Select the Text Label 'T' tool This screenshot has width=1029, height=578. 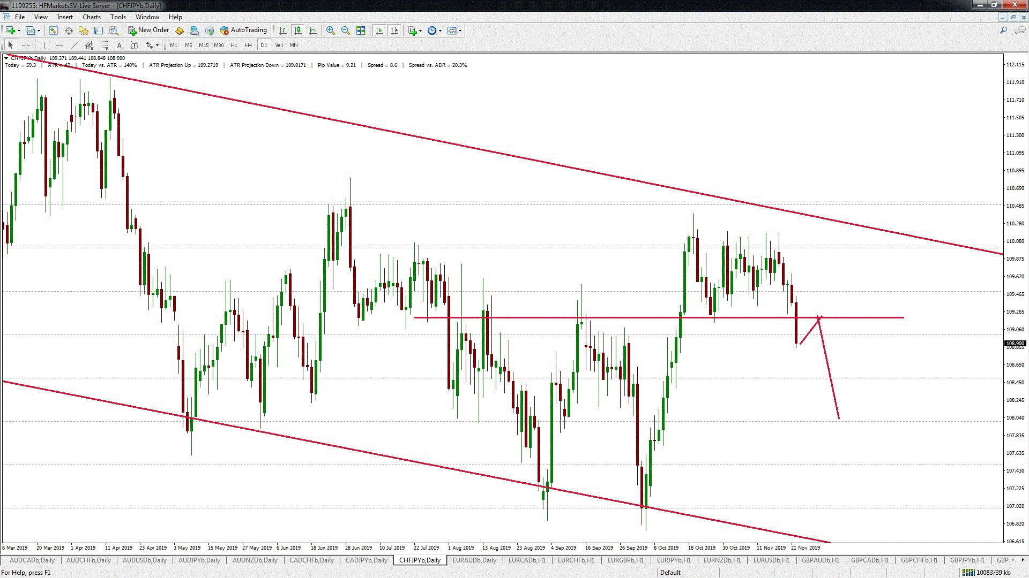point(134,45)
